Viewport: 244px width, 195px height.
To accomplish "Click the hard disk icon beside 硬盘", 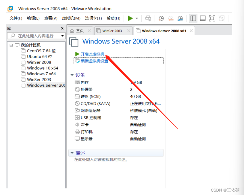I will tap(77, 96).
